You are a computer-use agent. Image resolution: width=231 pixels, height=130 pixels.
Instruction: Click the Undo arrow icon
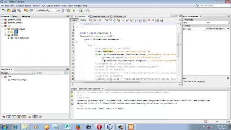pos(26,10)
